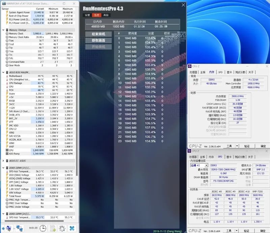This screenshot has height=233, width=270.
Task: Open tools dropdown arrow in lower CPU-Z
Action: point(237,231)
